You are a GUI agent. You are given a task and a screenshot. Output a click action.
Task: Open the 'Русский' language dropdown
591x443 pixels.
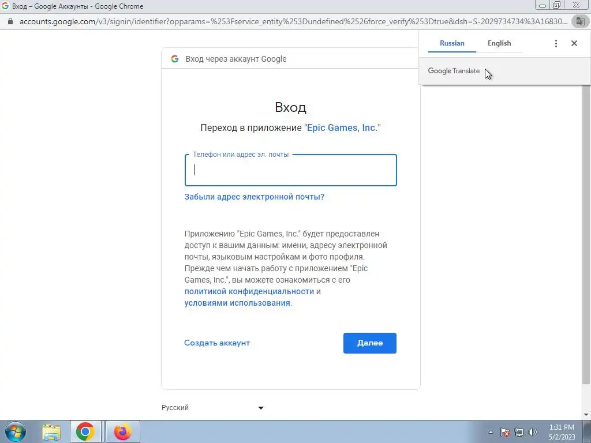(212, 408)
